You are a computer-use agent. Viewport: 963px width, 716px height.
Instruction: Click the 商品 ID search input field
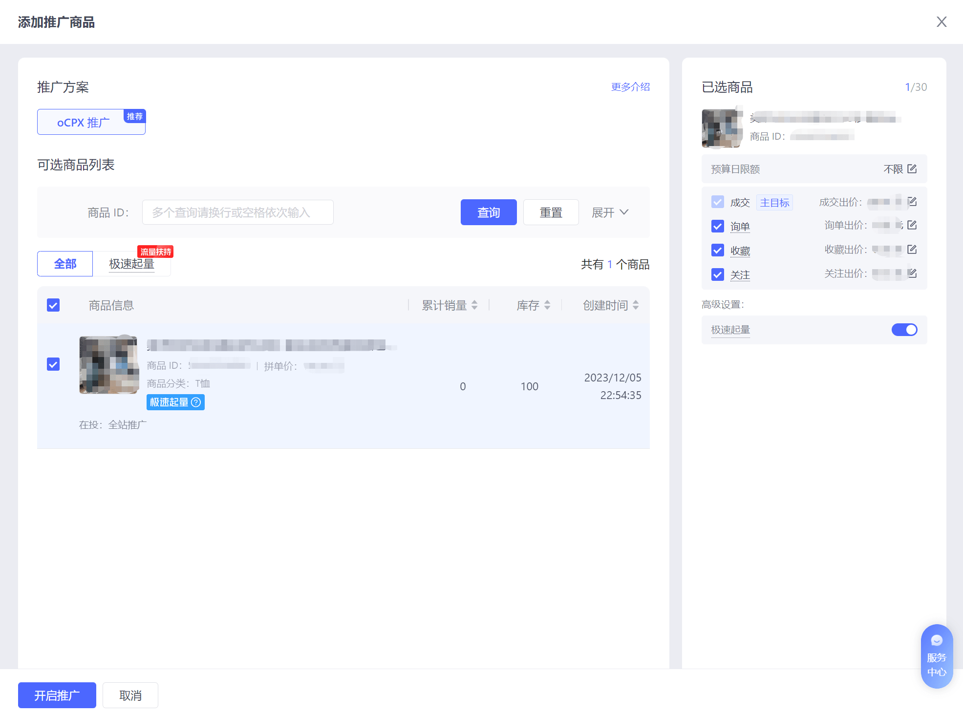(x=237, y=212)
